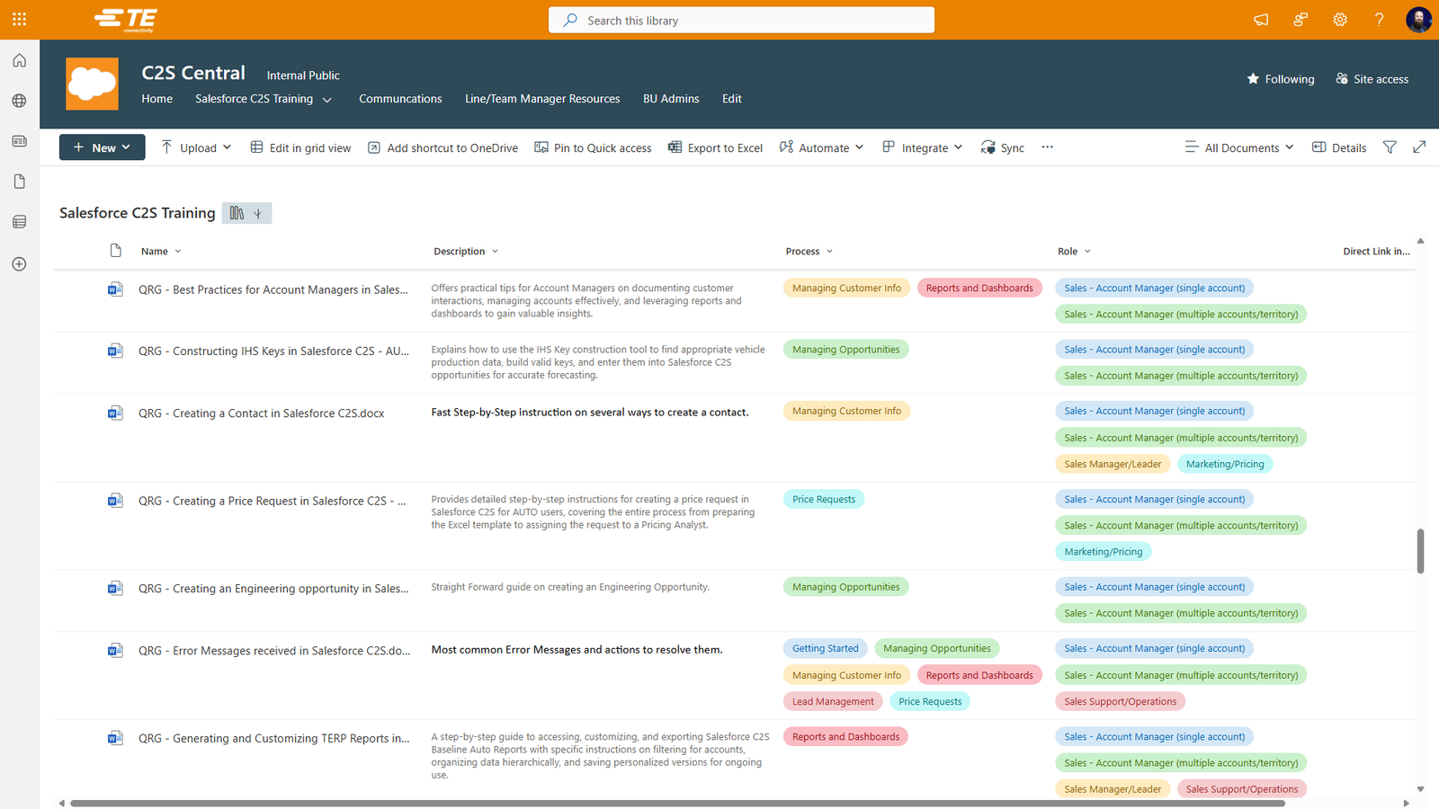Go to the BU Admins navigation tab
The width and height of the screenshot is (1439, 809).
[671, 99]
